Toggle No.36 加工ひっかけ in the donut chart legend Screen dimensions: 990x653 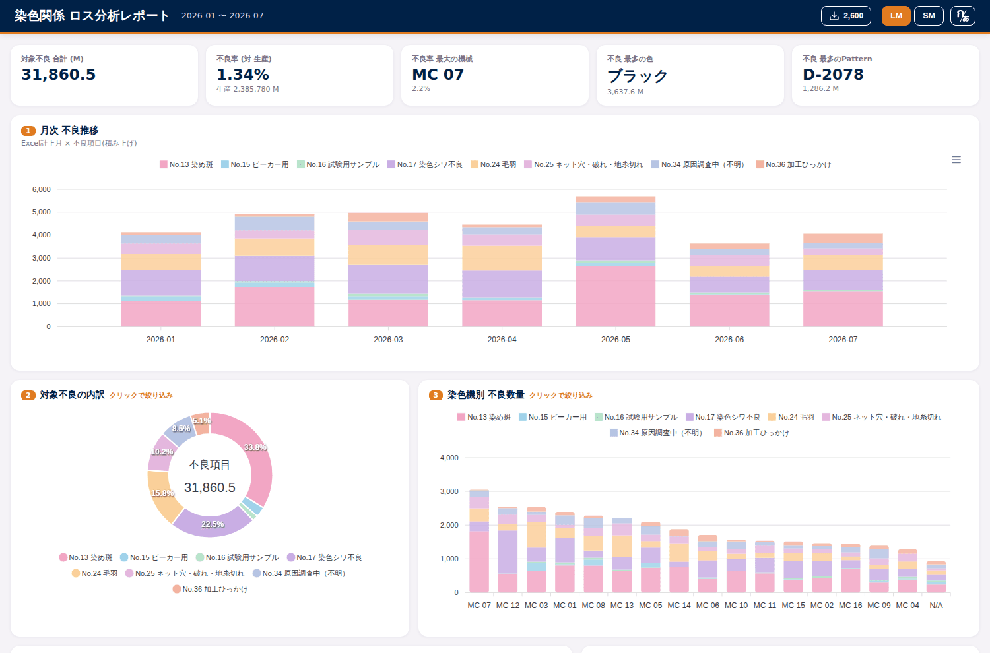click(211, 589)
